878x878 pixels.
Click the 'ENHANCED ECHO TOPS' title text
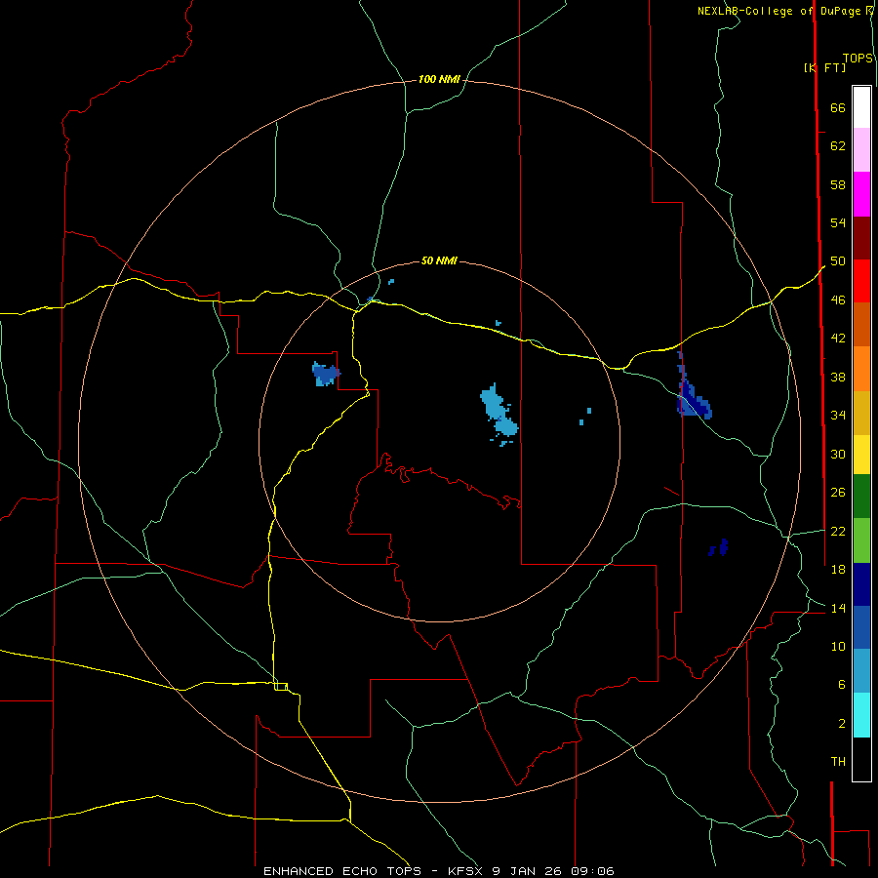tap(342, 871)
